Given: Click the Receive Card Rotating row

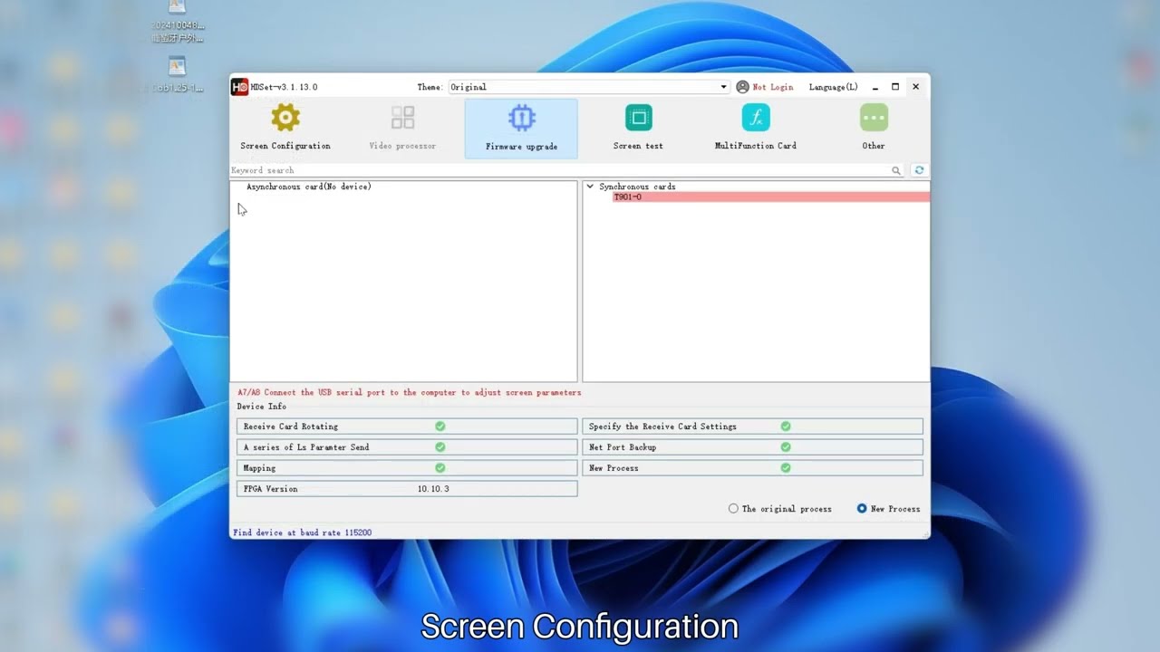Looking at the screenshot, I should coord(407,426).
